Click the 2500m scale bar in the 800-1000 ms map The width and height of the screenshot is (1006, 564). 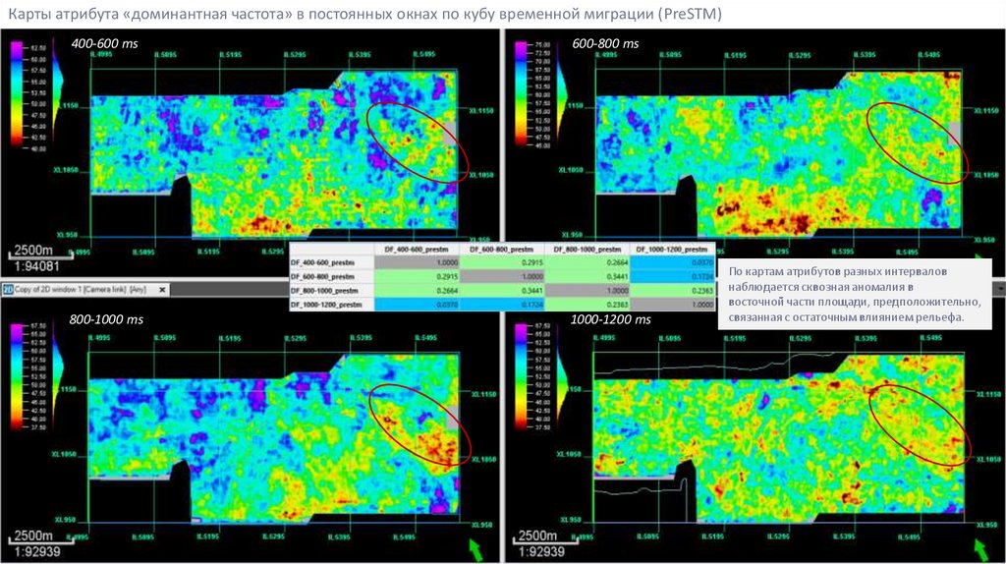tap(39, 537)
